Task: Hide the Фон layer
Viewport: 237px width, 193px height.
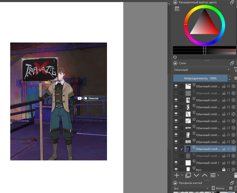Action: 176,169
